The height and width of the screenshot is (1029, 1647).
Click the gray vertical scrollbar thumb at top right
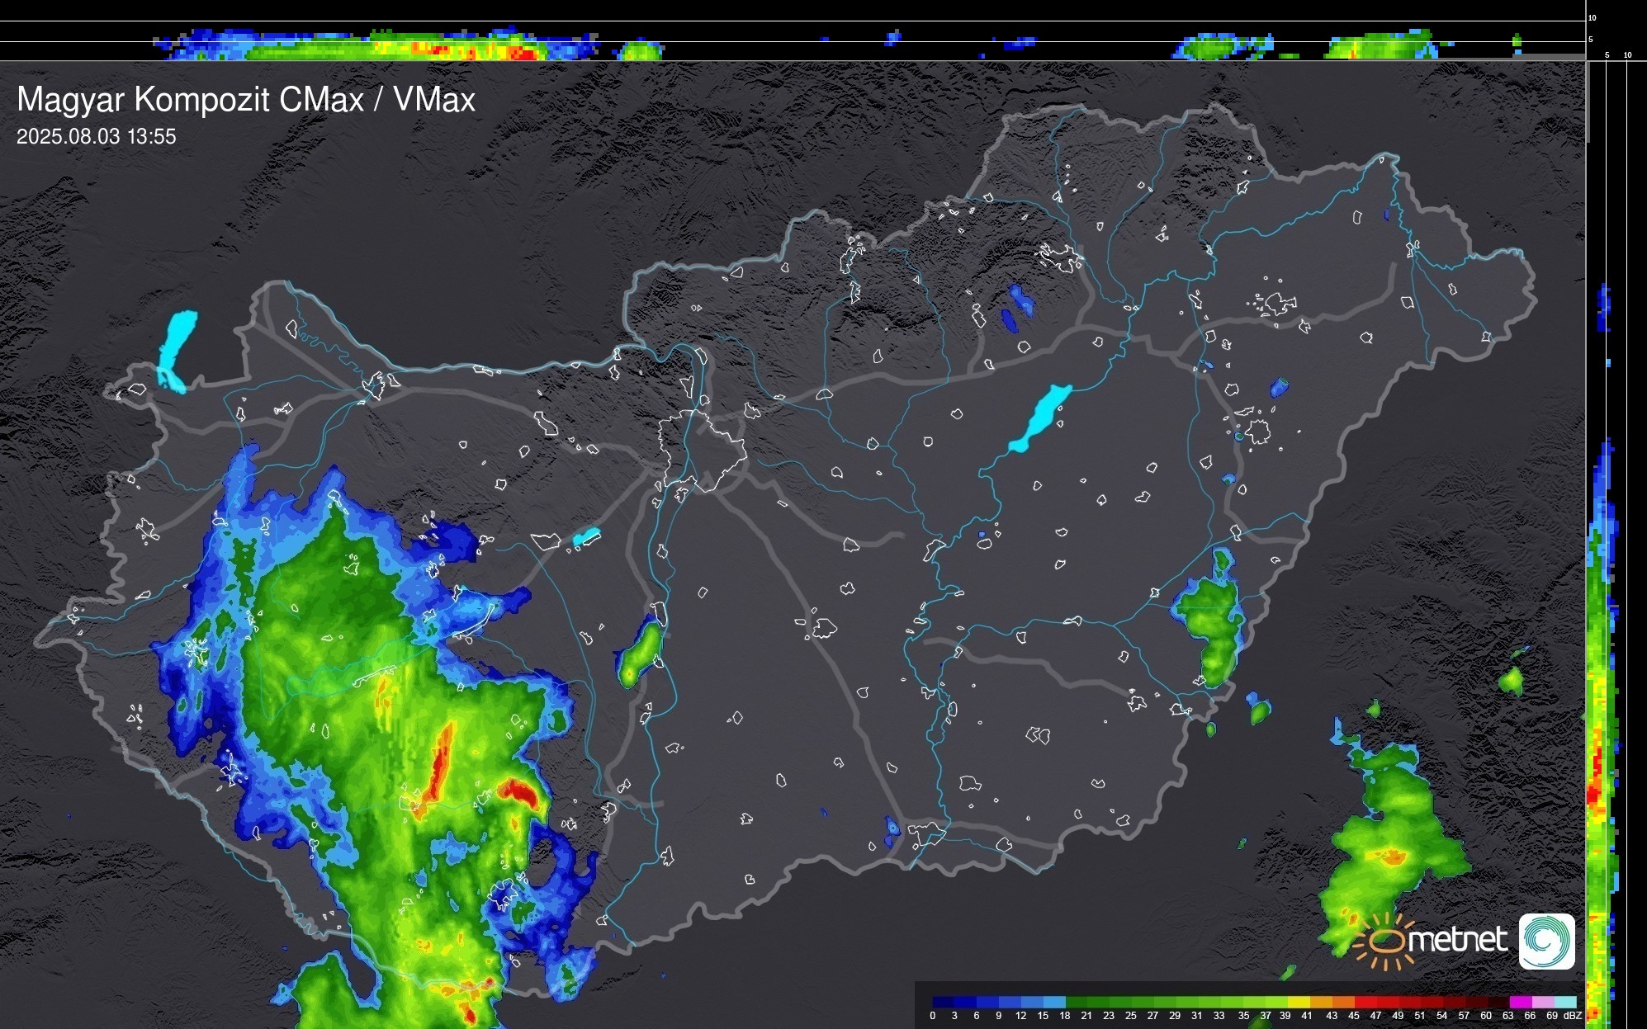point(1587,103)
